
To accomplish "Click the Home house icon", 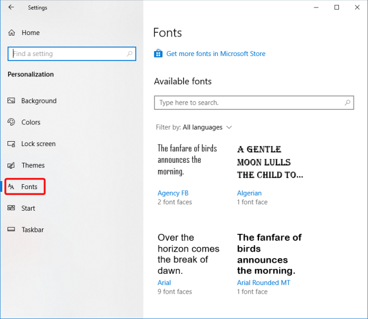I will click(11, 33).
